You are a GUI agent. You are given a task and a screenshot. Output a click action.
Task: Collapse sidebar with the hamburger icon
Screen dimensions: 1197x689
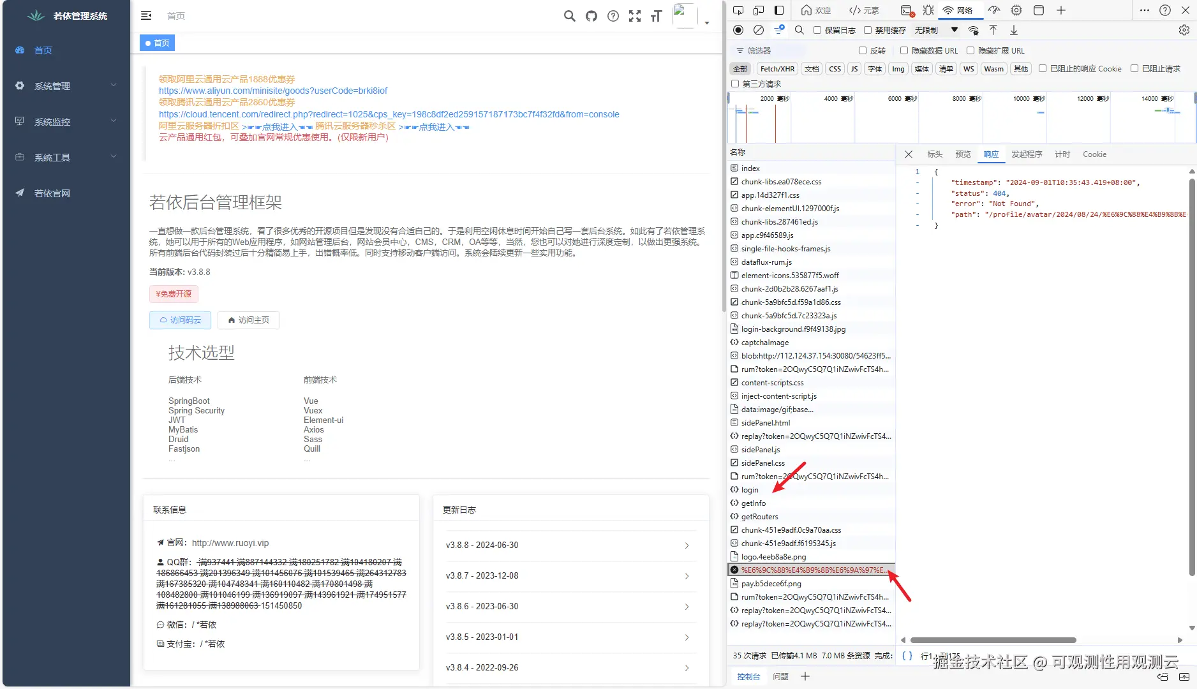click(x=146, y=15)
